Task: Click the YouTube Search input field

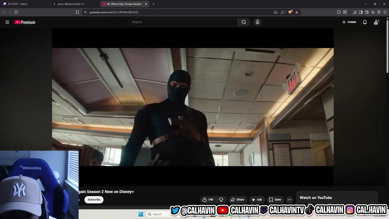Action: coord(183,22)
